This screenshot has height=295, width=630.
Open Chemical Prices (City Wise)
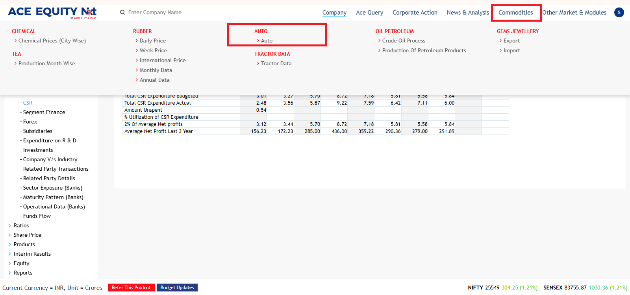click(52, 41)
